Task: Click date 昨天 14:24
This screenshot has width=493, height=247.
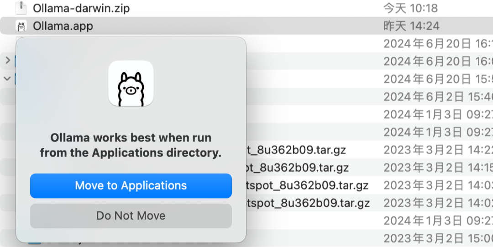Action: click(411, 26)
